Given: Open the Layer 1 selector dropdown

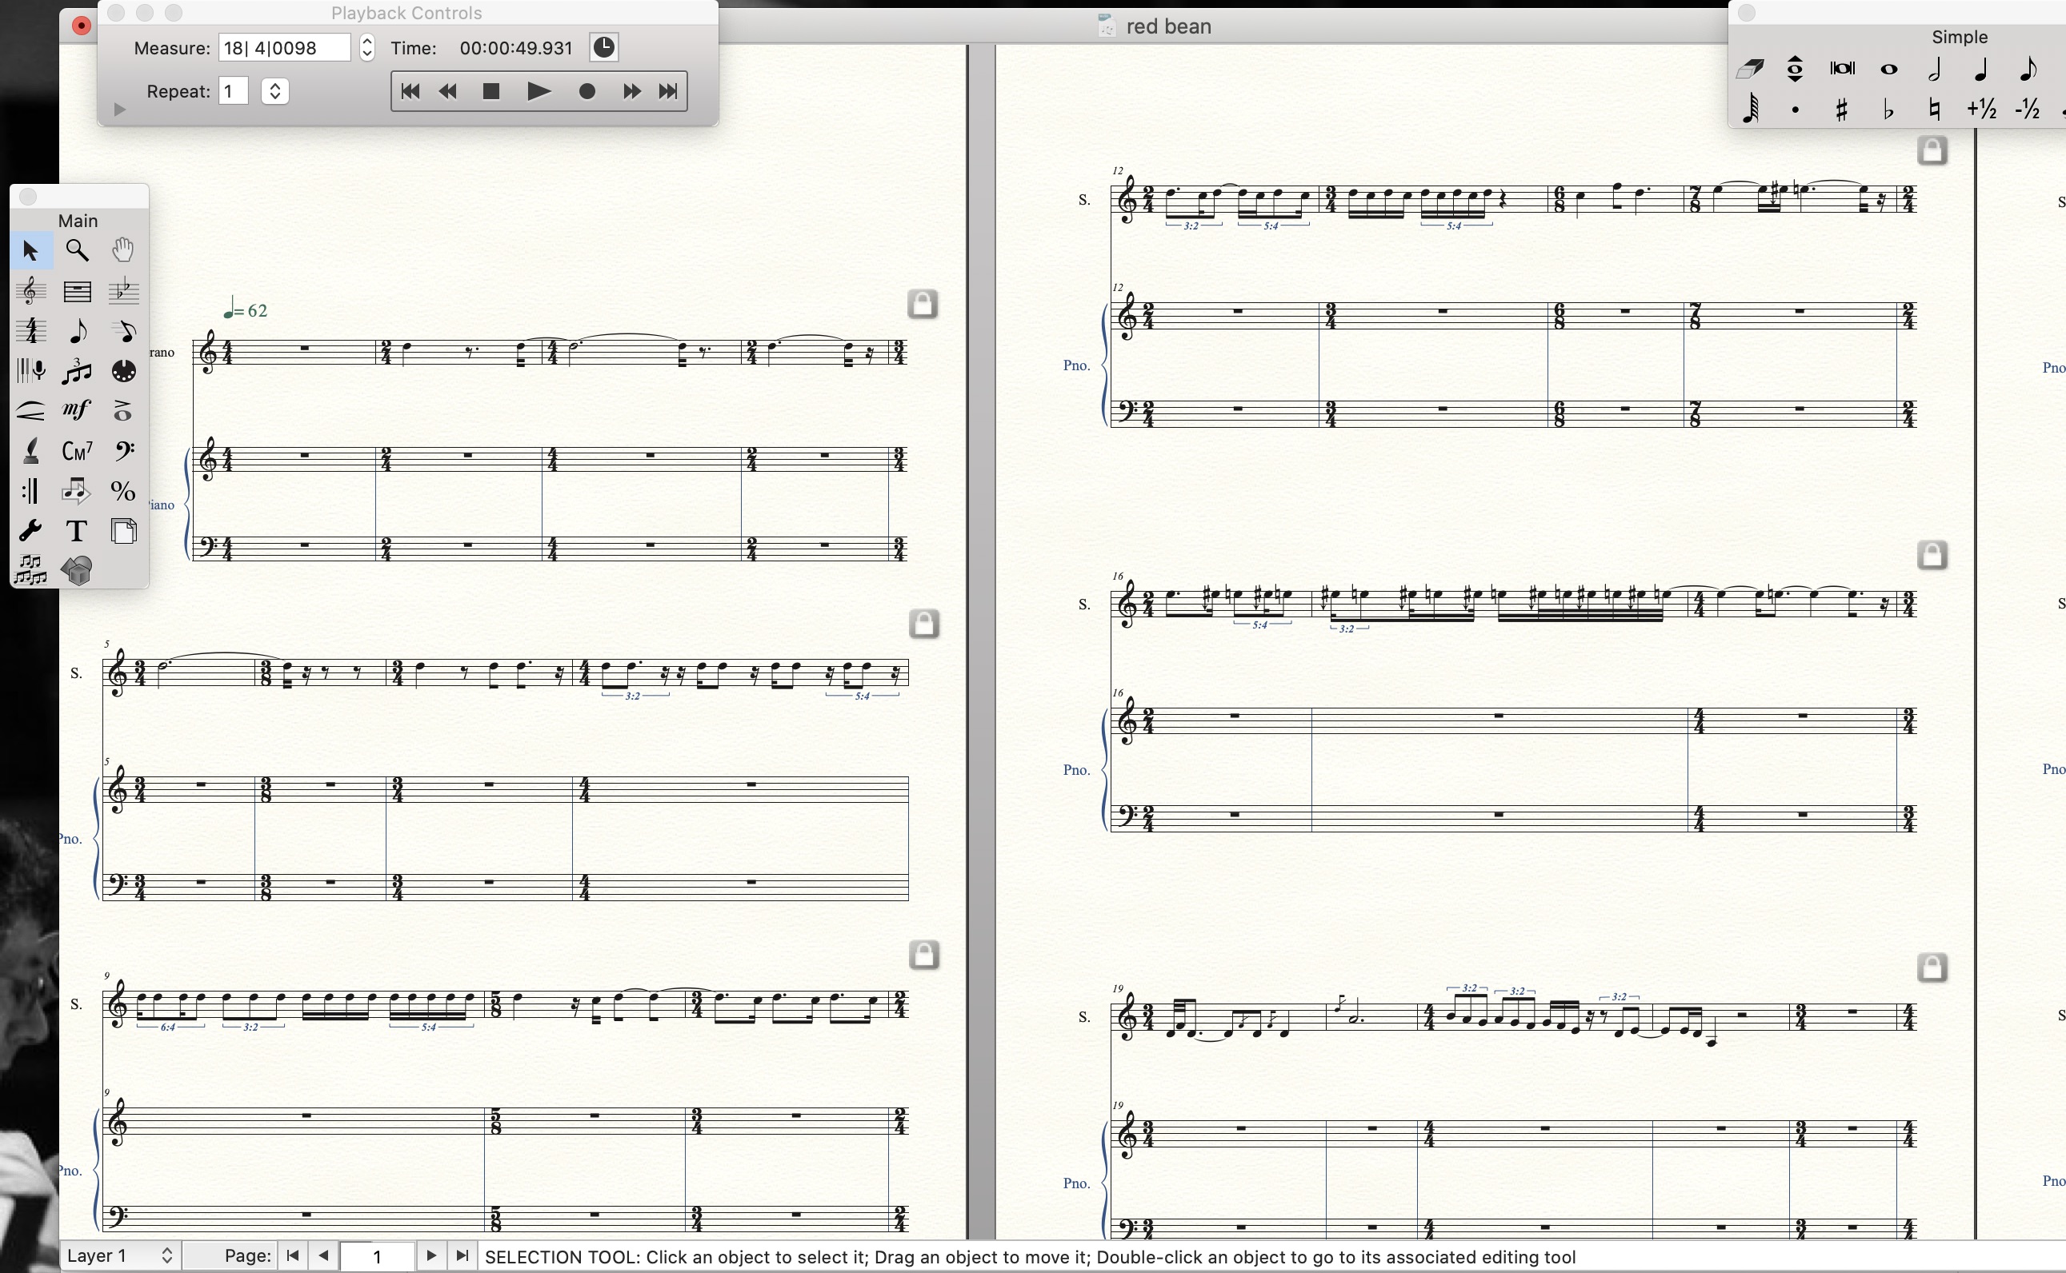Looking at the screenshot, I should coord(119,1255).
